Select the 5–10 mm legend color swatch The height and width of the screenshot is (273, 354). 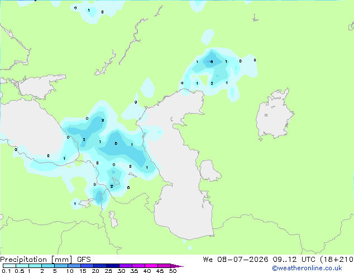[x=61, y=266]
